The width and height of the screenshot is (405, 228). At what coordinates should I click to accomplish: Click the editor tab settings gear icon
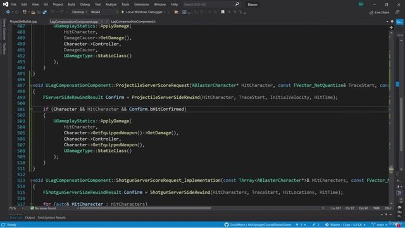392,22
